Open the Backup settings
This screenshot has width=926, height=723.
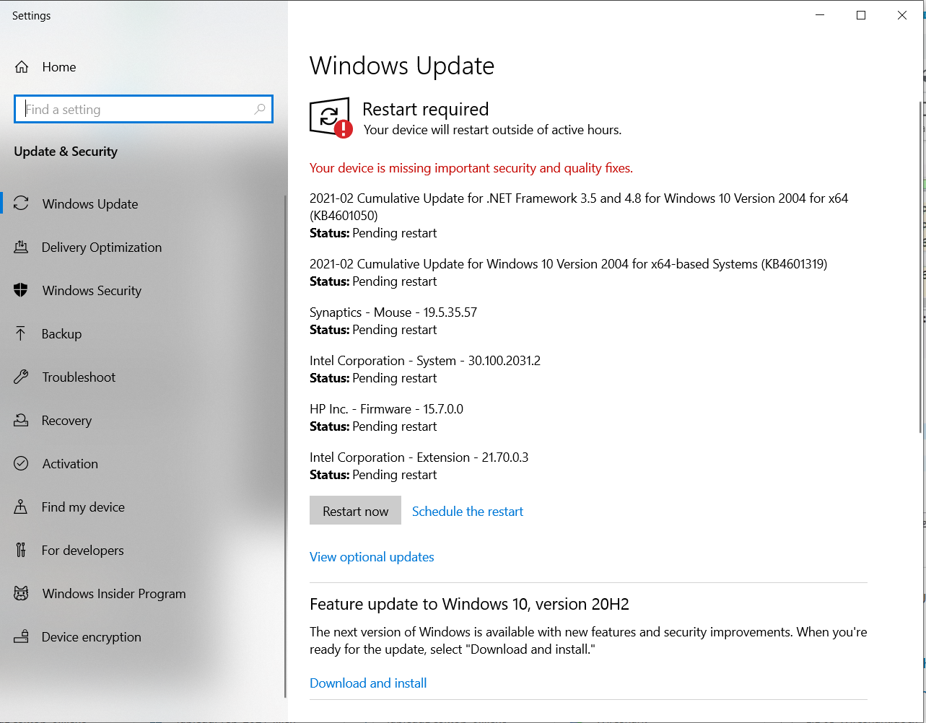tap(143, 333)
